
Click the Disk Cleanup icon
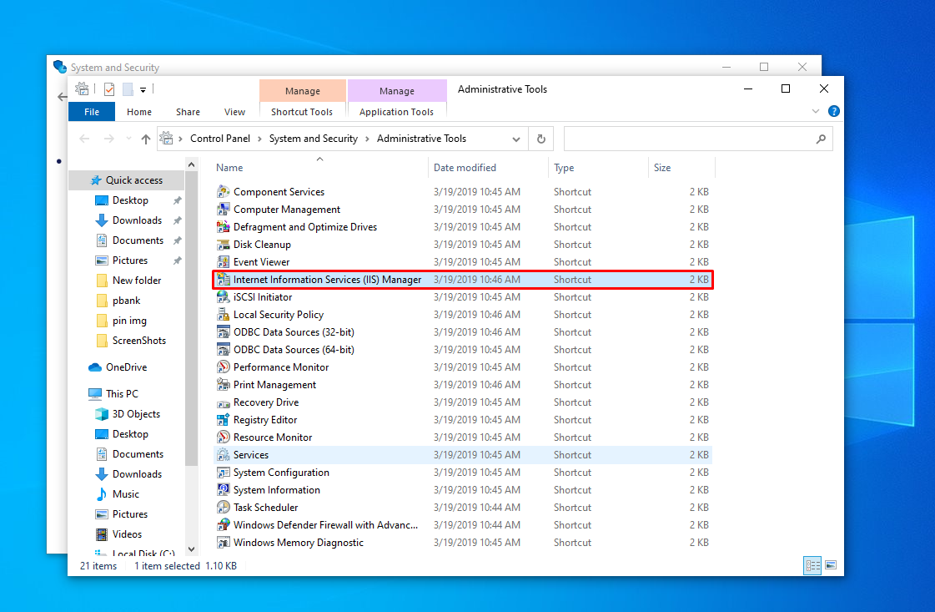(223, 245)
